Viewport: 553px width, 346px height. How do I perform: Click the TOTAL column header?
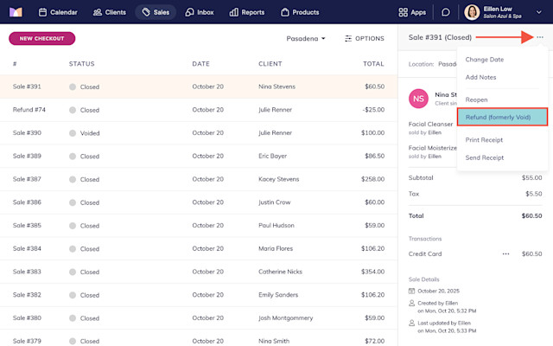373,64
